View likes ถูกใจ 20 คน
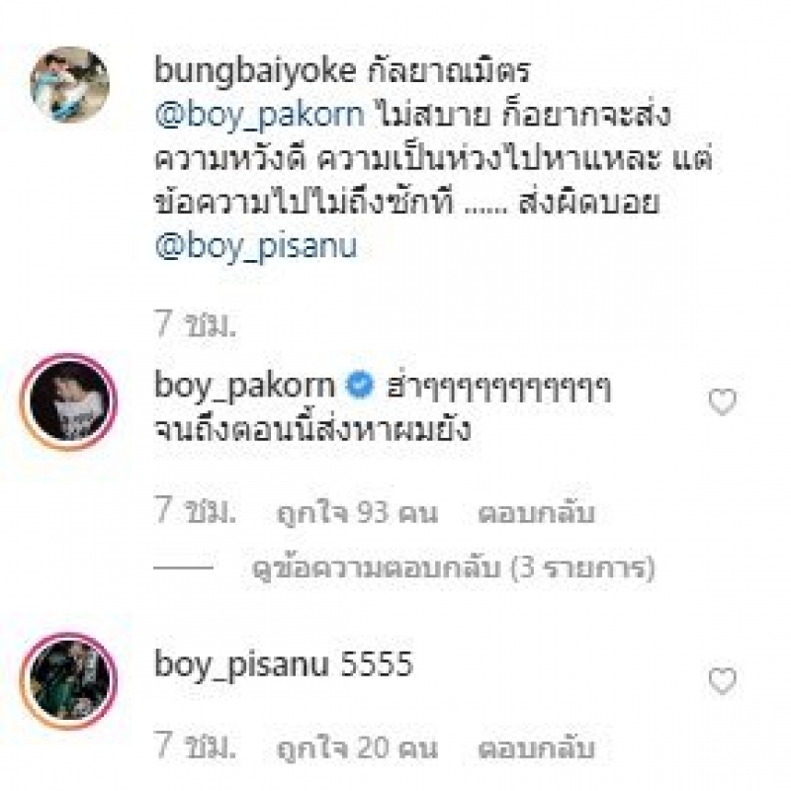 357,748
